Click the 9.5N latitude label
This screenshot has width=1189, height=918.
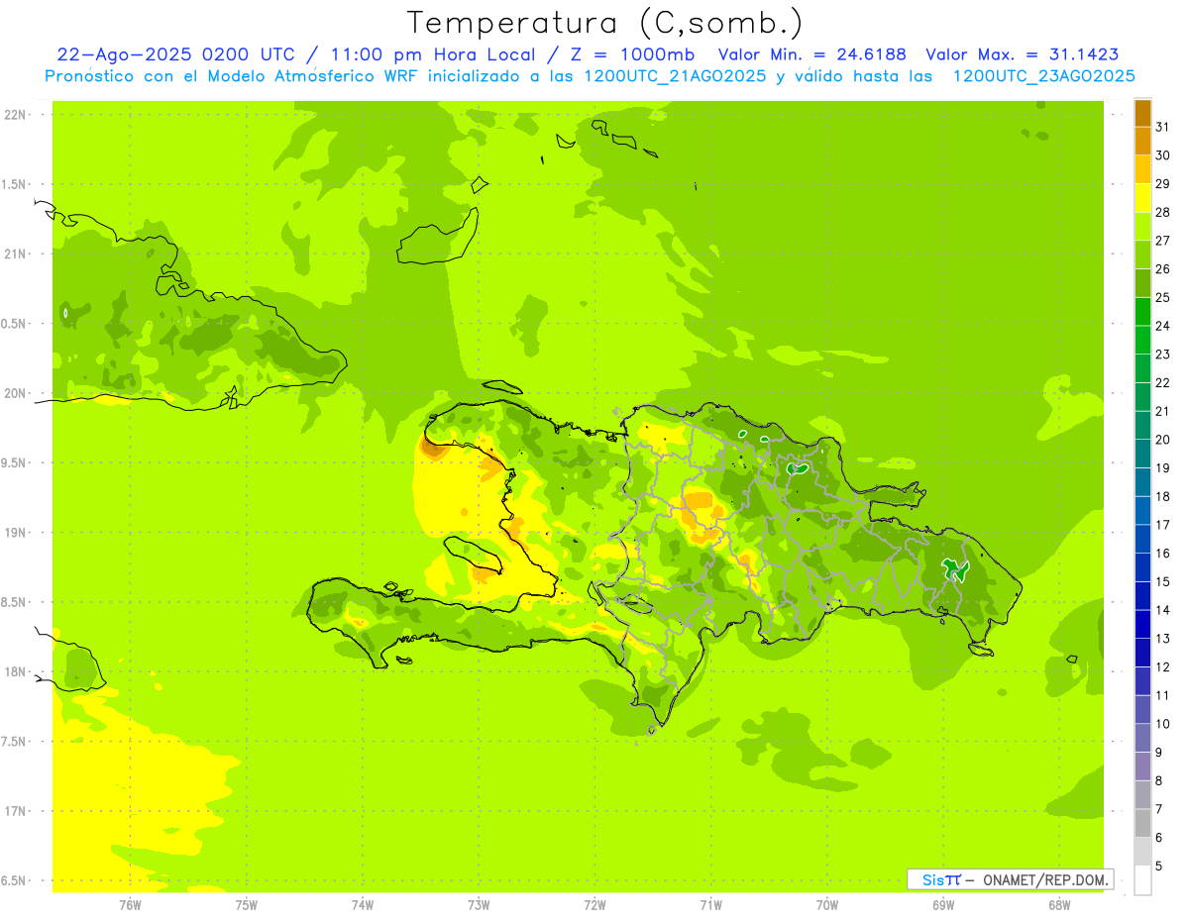pyautogui.click(x=15, y=463)
